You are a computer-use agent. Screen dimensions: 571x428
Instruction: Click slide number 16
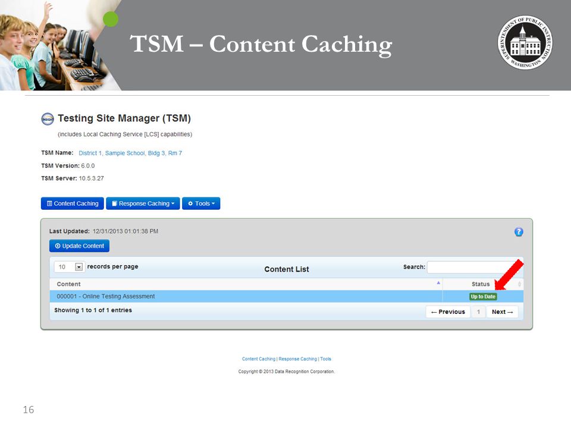click(x=29, y=410)
